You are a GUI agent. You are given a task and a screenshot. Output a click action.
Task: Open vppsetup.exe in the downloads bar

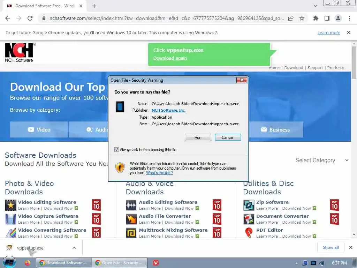coord(30,248)
